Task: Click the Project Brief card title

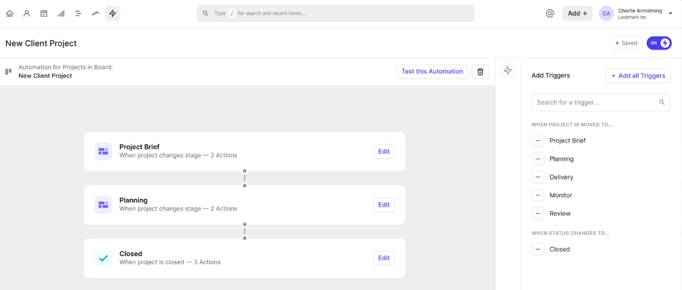Action: pyautogui.click(x=139, y=147)
